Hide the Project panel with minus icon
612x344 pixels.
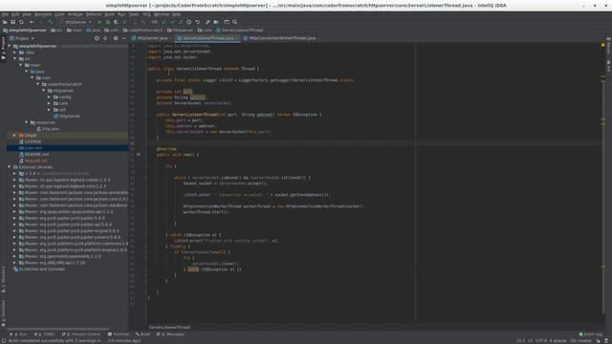point(123,38)
